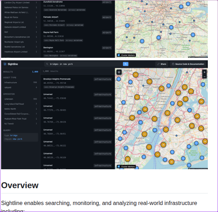218x212 pixels.
Task: Click the 'name: Brooklyn Heights Promenade' tag
Action: (59, 87)
